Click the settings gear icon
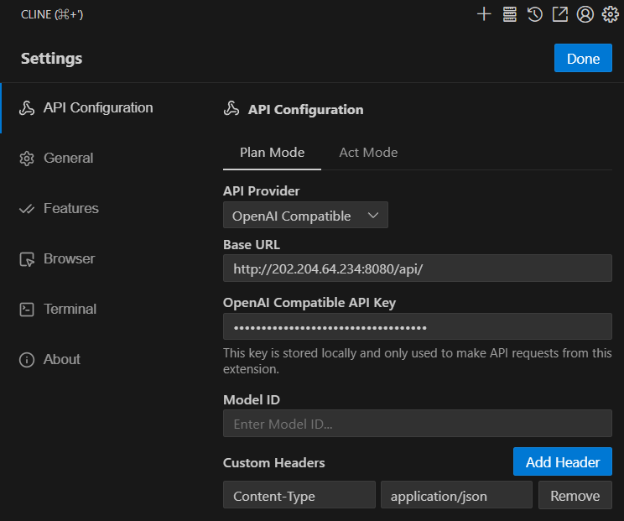This screenshot has height=521, width=624. (610, 14)
